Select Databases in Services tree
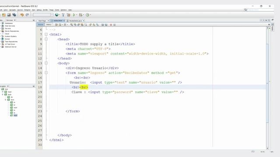 point(9,23)
